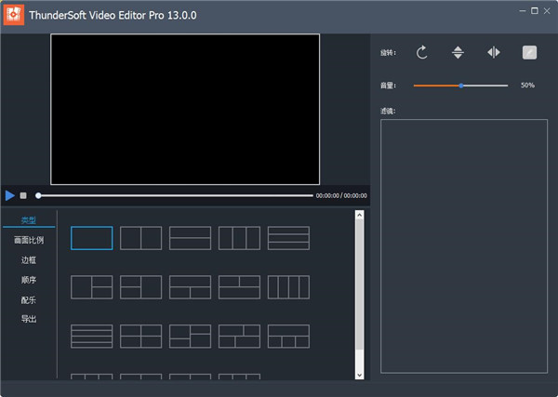Adjust the 音量 volume slider handle
558x397 pixels.
coord(460,86)
